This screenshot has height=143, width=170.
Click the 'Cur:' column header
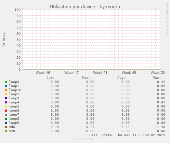[51, 78]
